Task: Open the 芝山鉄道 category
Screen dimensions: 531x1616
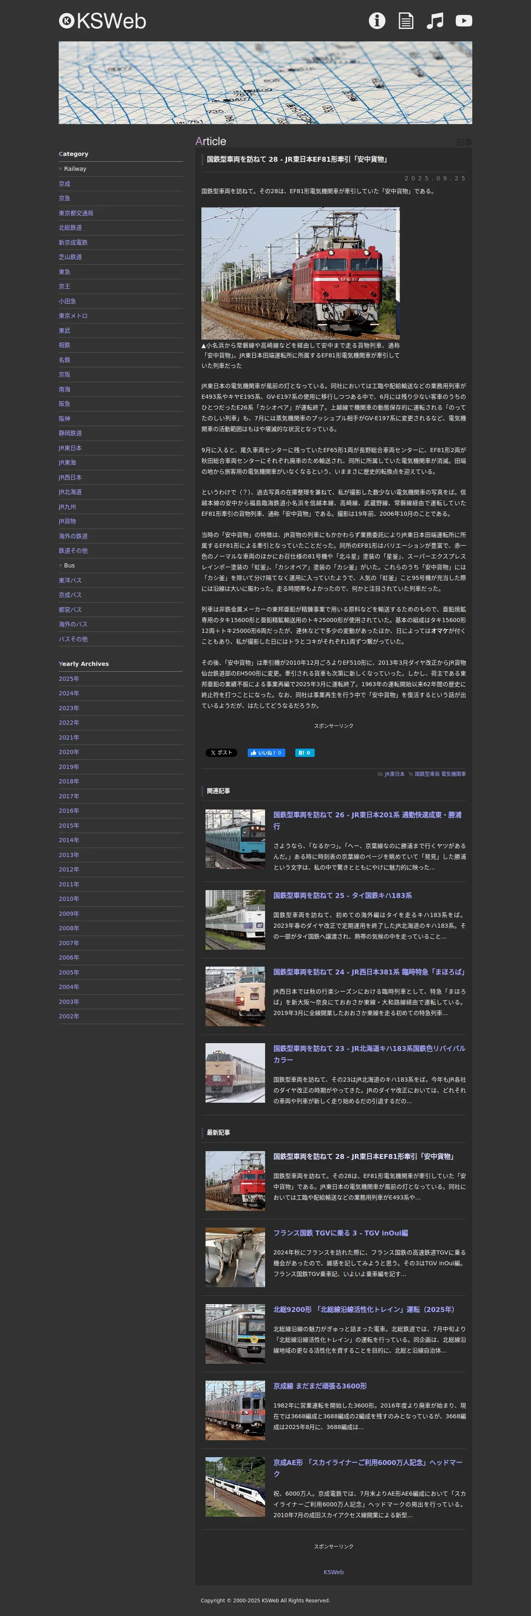Action: coord(70,257)
